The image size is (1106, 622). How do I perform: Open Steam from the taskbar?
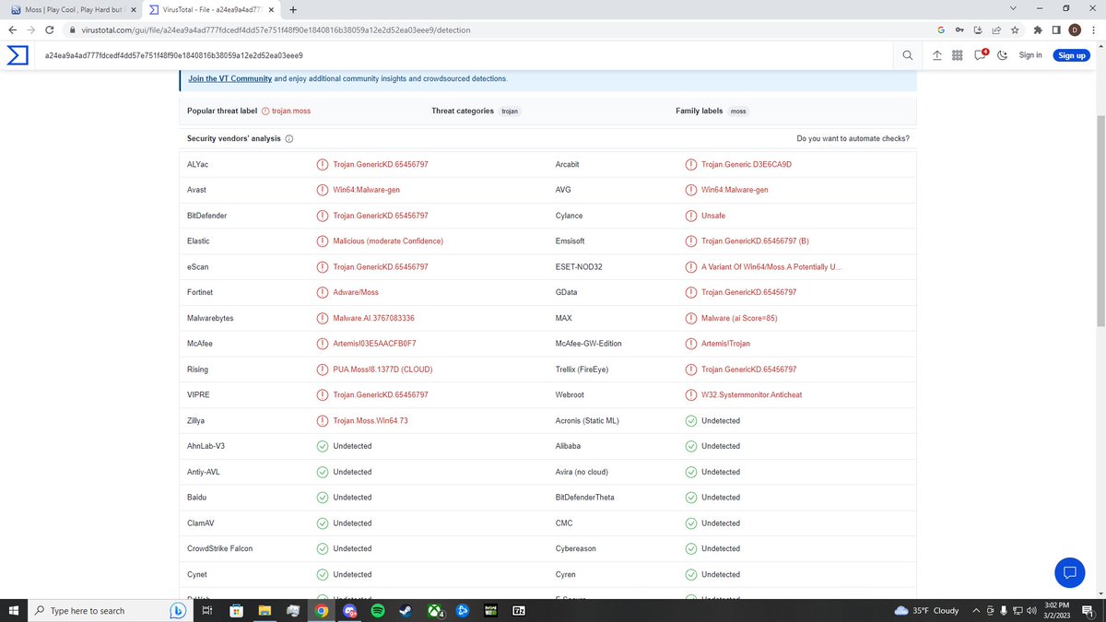406,610
